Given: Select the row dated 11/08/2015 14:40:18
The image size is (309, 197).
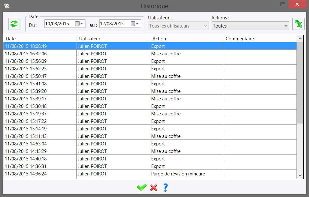Looking at the screenshot, I should (x=150, y=159).
